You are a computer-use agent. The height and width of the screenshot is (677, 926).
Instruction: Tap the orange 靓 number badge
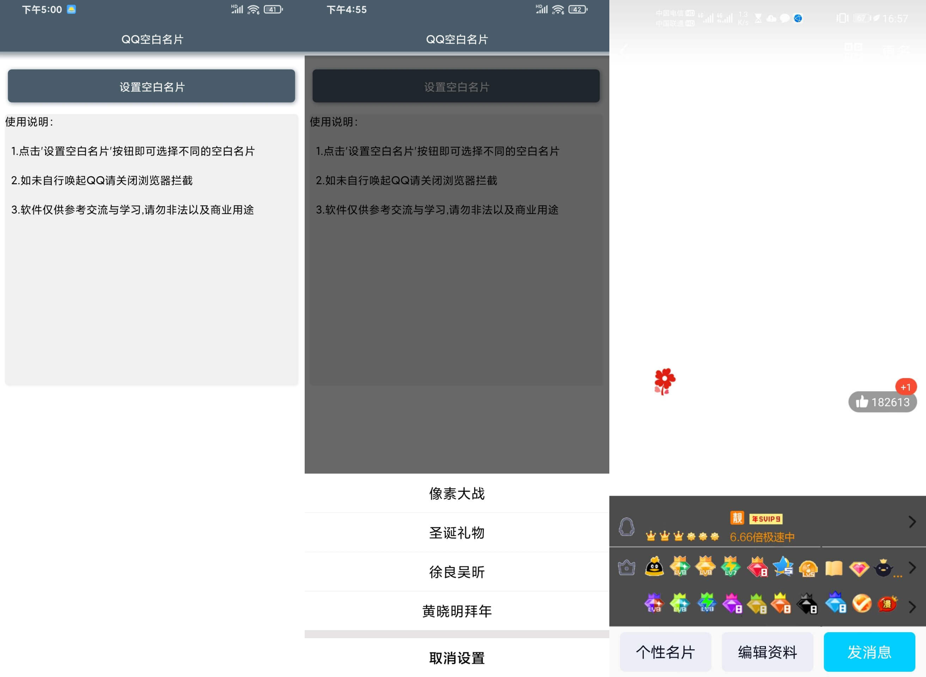click(x=737, y=518)
